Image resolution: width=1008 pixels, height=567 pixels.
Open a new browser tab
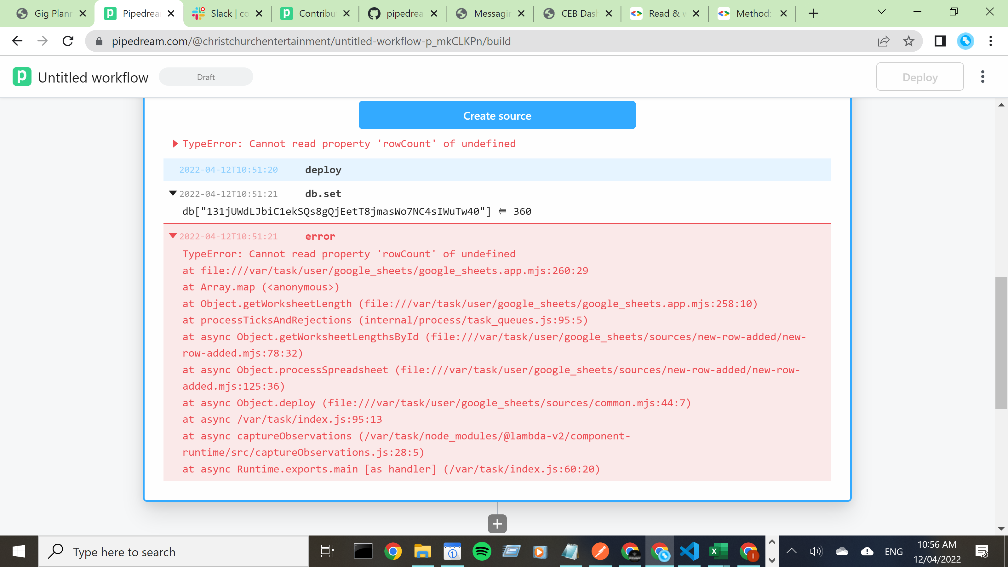coord(813,13)
